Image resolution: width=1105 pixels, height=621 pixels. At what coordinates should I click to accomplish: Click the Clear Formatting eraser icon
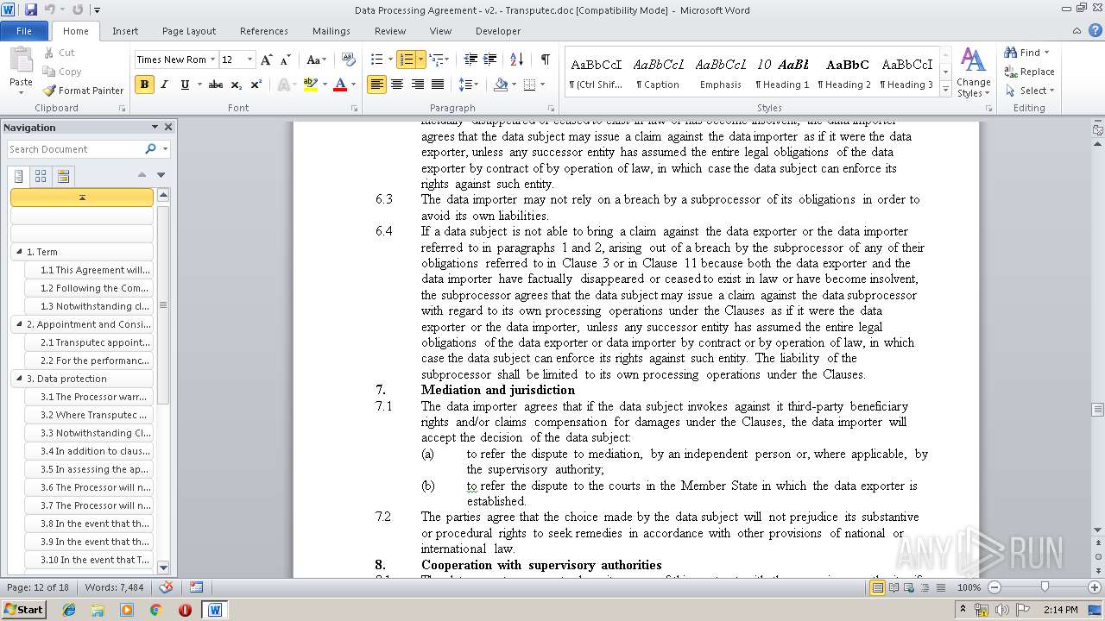click(x=349, y=60)
